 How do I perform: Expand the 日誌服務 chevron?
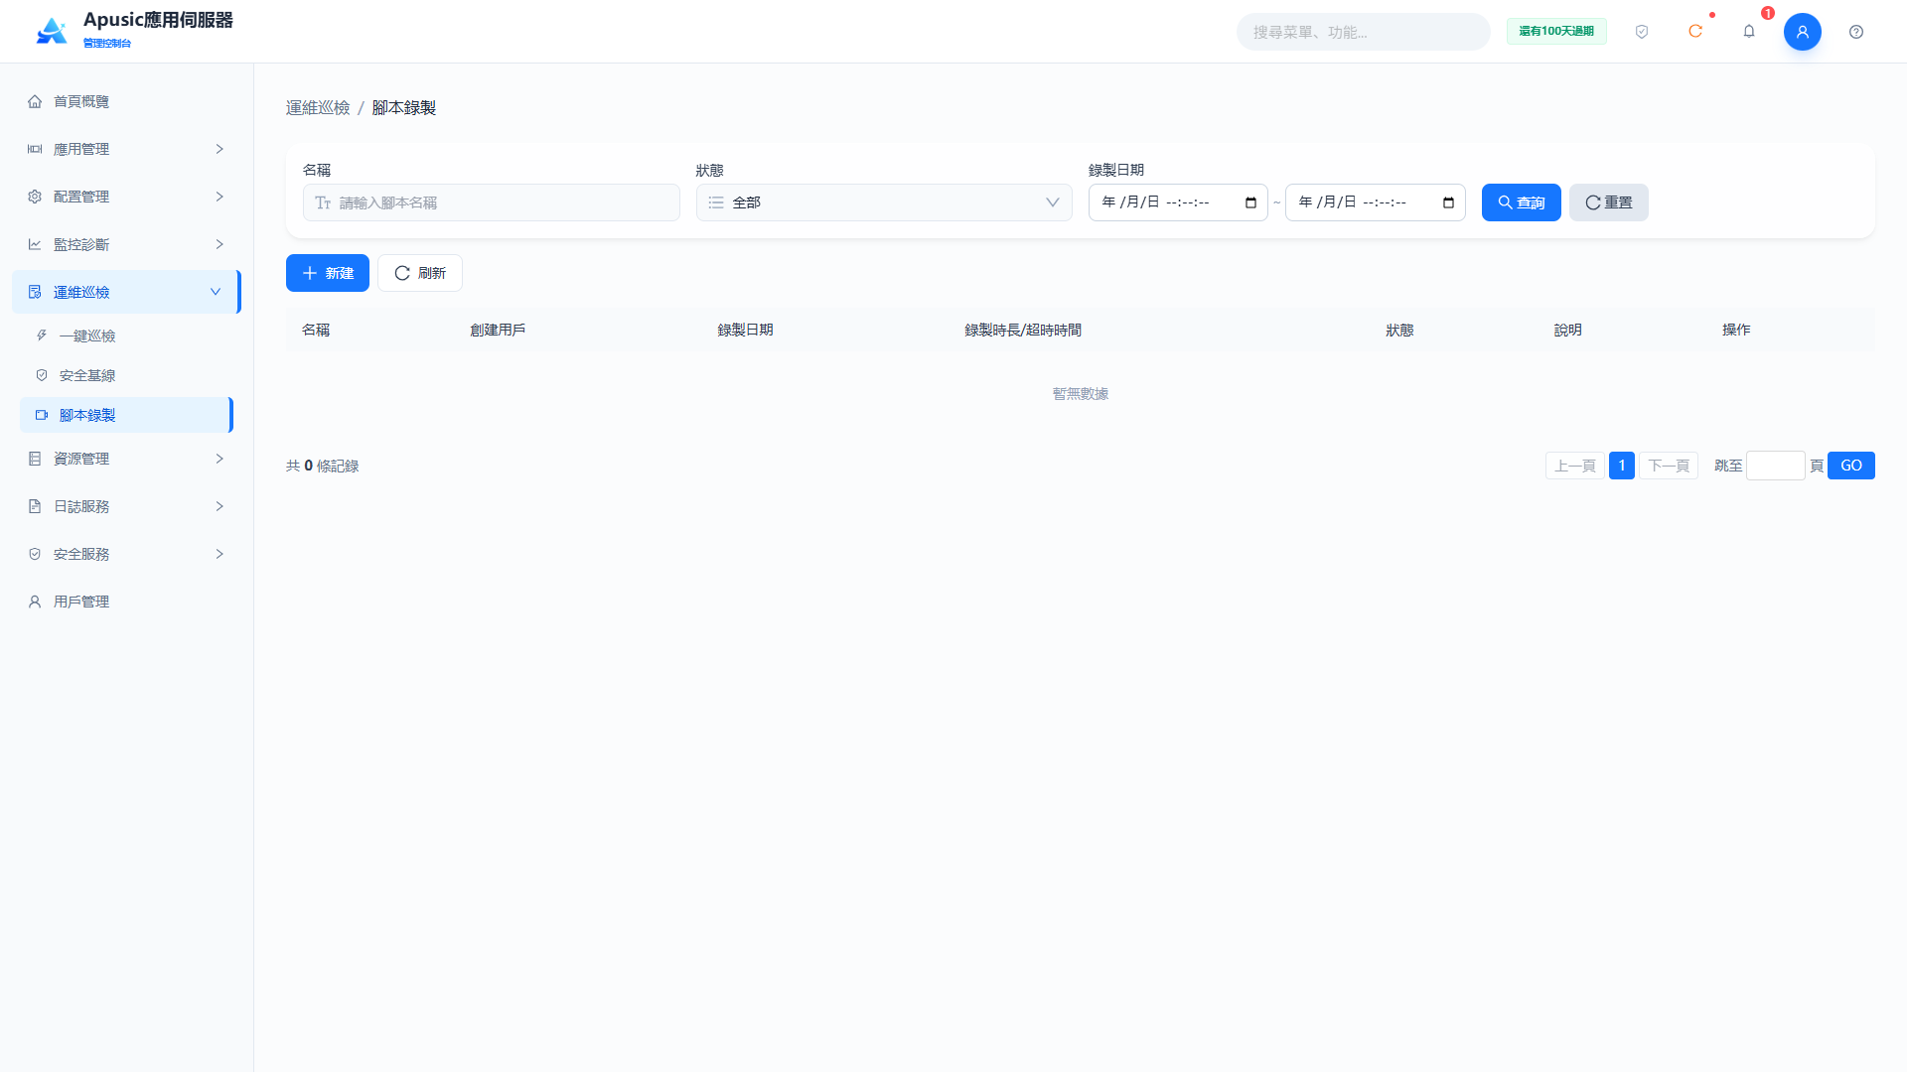[x=220, y=506]
